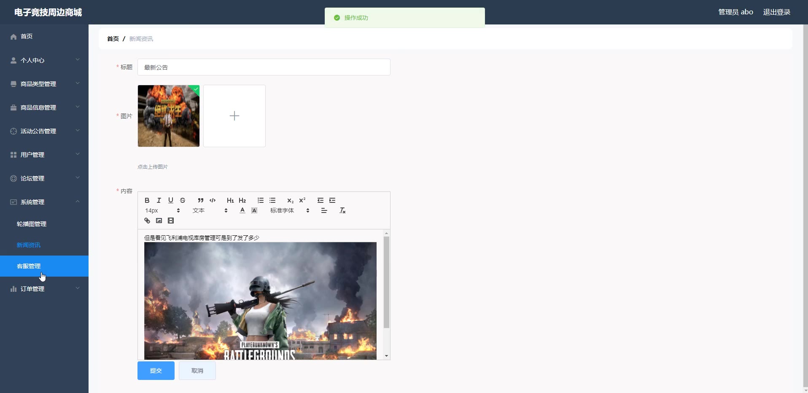Toggle bold formatting in the editor
Screen dimensions: 808x393
(x=147, y=200)
